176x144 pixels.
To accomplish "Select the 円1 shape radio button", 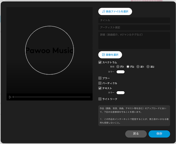I will [x=118, y=67].
